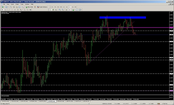Switch chart to MN monthly timeframe
Viewport: 174px width, 105px height.
point(75,7)
